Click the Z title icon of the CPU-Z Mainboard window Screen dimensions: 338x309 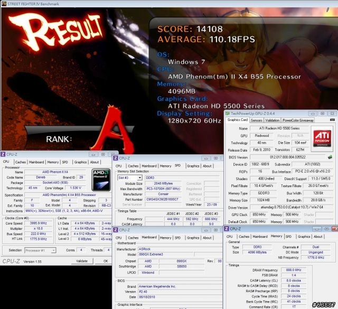116,230
